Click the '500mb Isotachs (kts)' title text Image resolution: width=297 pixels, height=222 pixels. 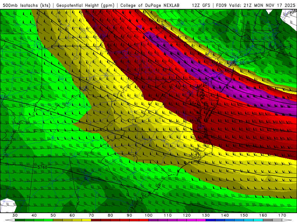click(26, 5)
